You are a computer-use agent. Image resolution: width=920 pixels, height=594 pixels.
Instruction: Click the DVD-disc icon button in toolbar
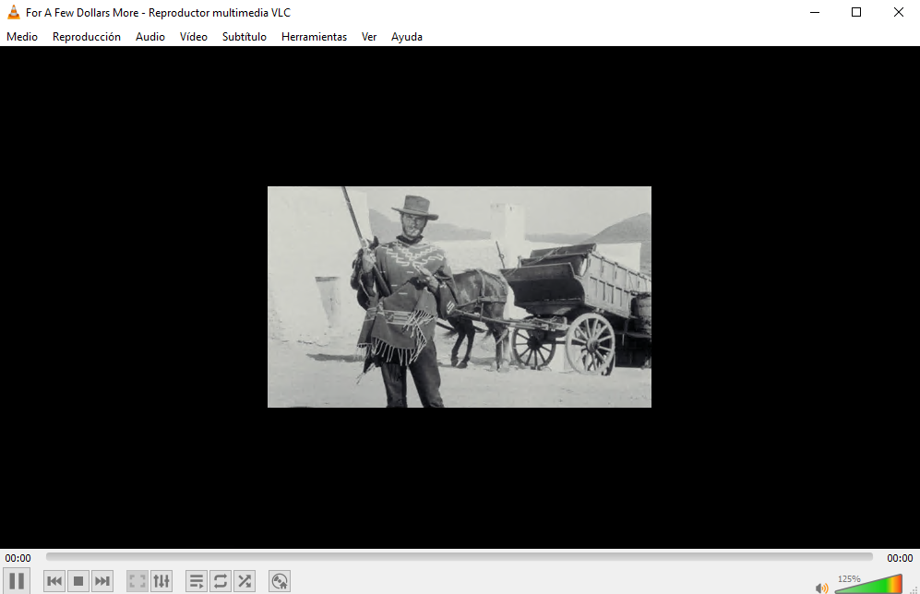280,581
